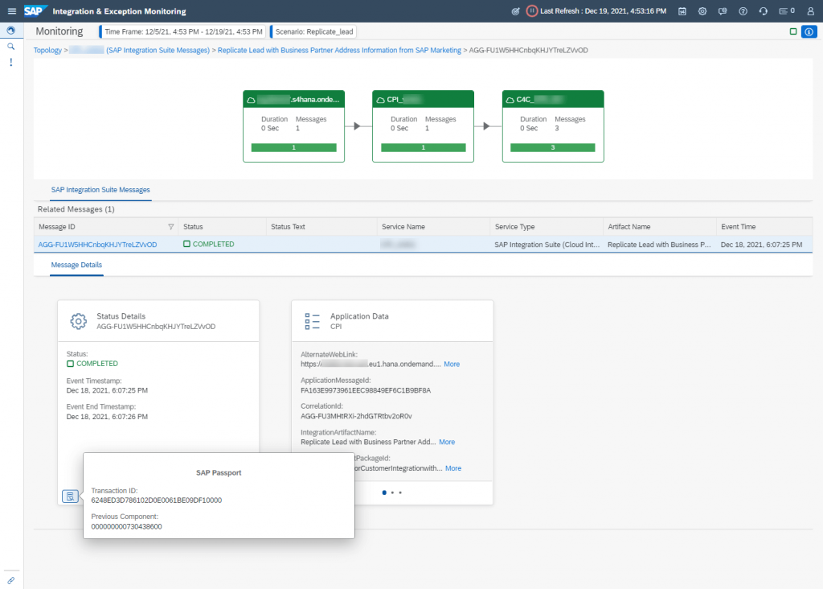Open the help question mark icon

tap(743, 11)
